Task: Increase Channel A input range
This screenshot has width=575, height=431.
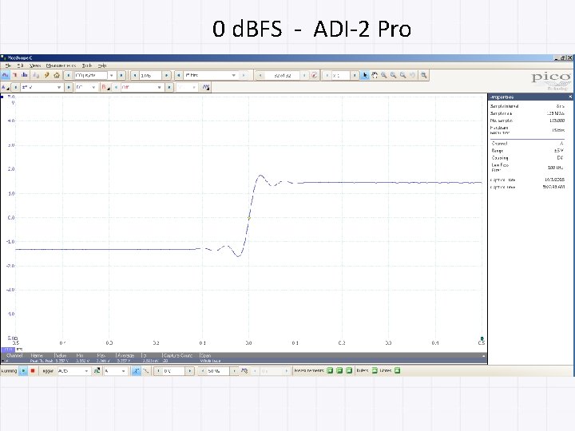Action: [x=69, y=87]
